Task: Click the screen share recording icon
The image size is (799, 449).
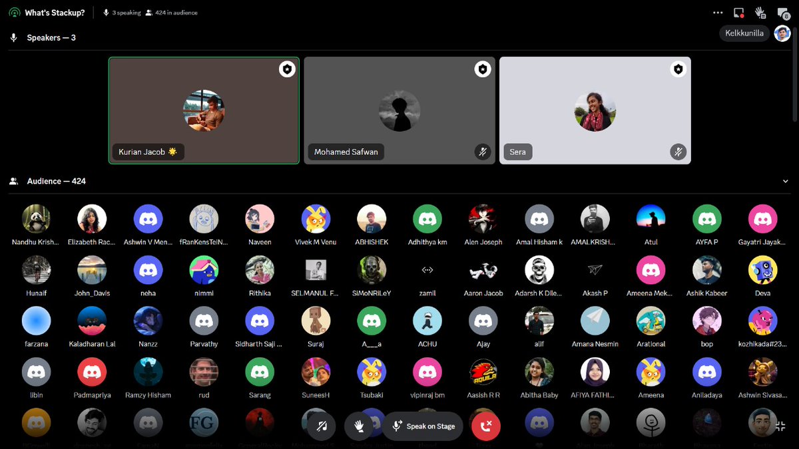Action: pos(738,13)
